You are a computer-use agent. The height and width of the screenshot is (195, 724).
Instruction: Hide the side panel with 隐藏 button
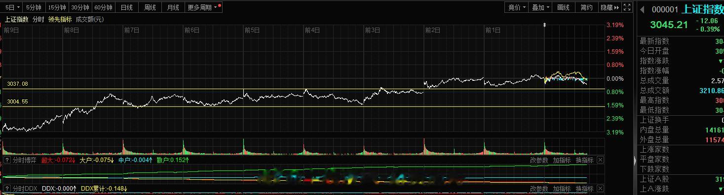[610, 7]
